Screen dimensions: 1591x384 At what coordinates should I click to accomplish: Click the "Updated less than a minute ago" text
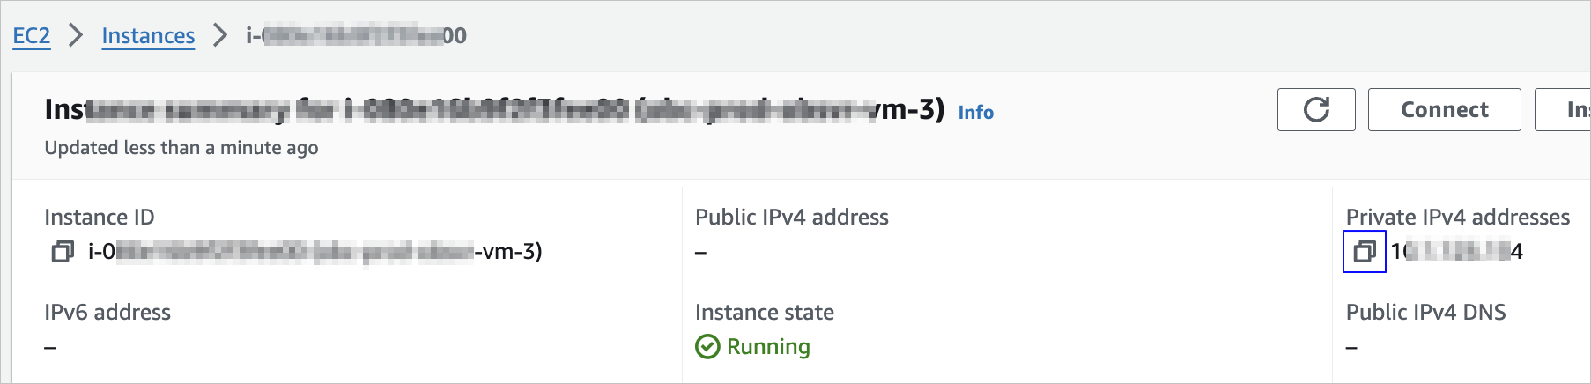[x=181, y=148]
